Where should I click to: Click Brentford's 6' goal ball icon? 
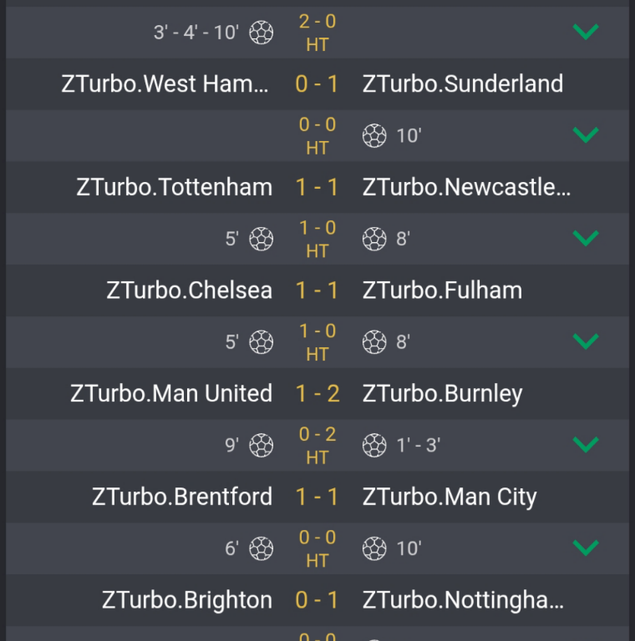[262, 548]
